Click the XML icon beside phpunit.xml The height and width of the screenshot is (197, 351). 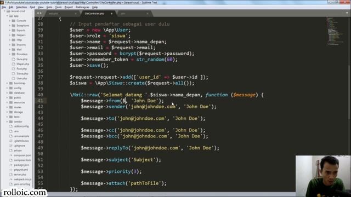pyautogui.click(x=11, y=170)
